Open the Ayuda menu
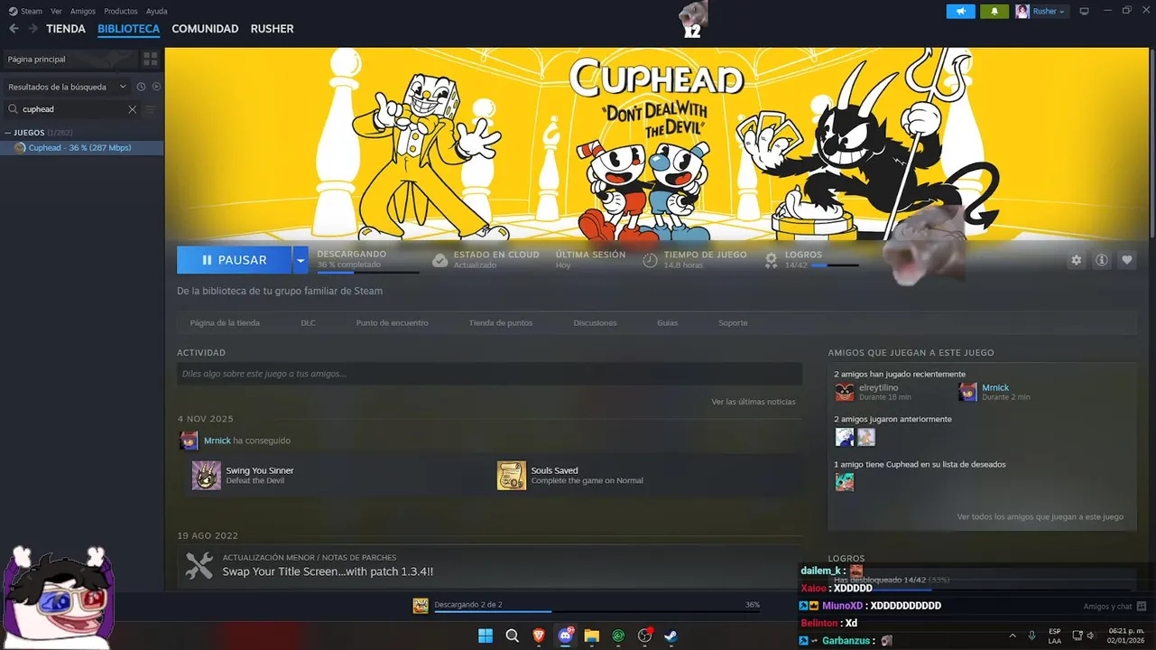1156x650 pixels. pos(157,11)
